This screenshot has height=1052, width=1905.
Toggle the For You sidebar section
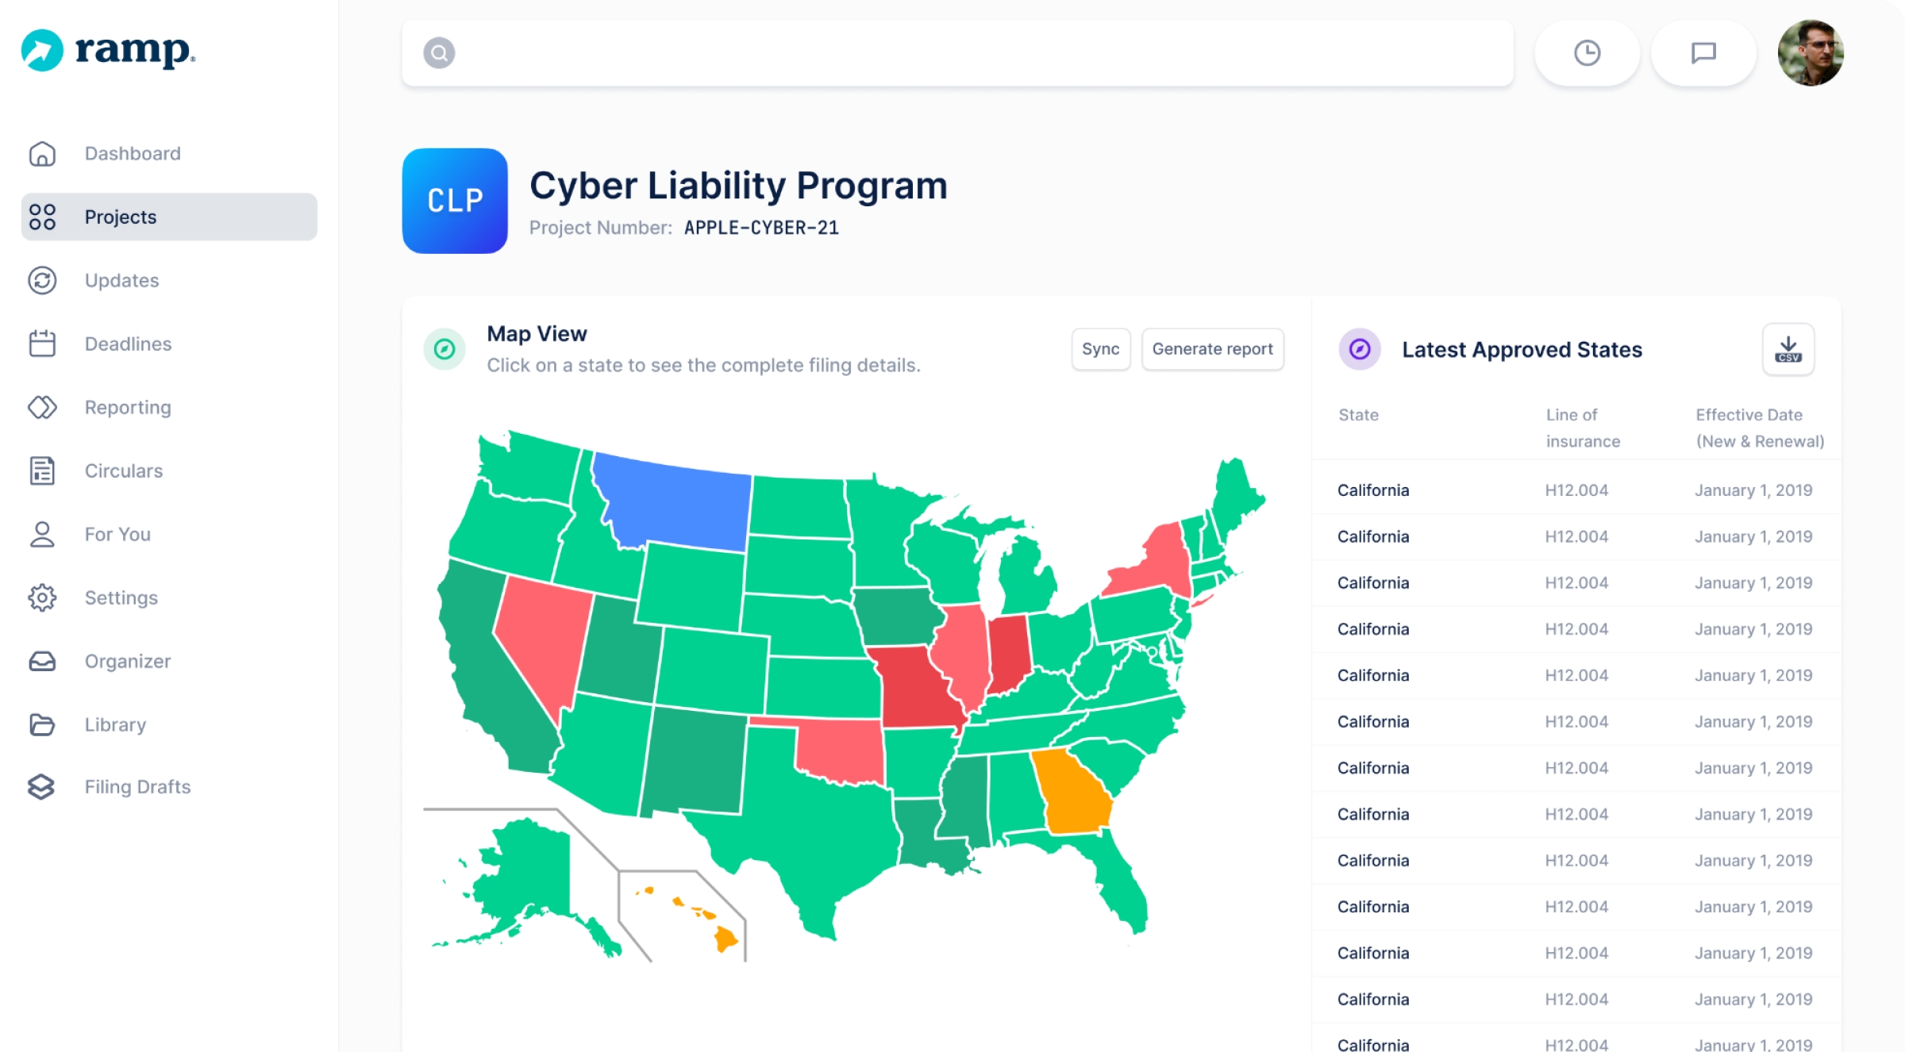[115, 534]
